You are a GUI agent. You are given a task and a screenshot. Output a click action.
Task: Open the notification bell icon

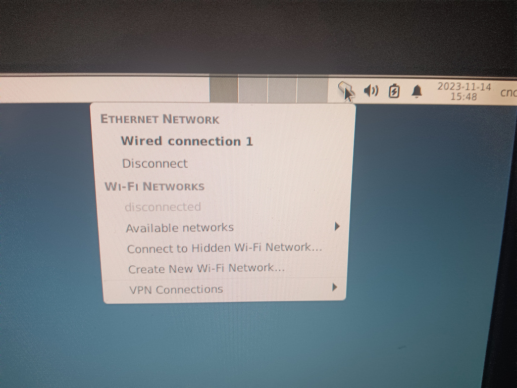(417, 91)
